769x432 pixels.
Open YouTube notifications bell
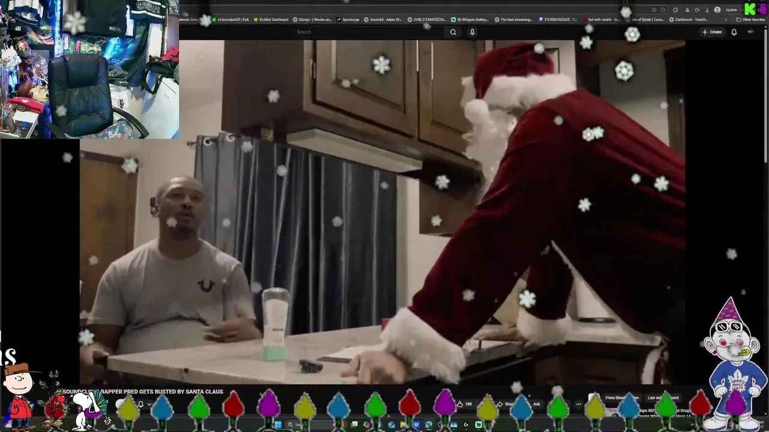tap(734, 32)
